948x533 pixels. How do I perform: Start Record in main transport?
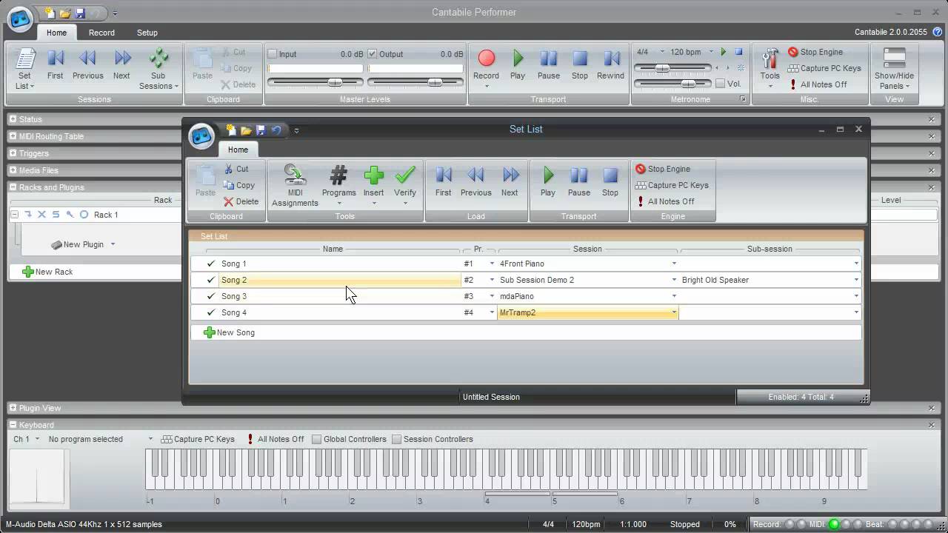point(486,68)
